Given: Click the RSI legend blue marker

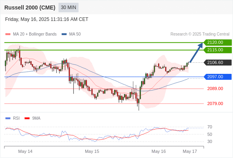Looking at the screenshot, I should click(8, 118).
